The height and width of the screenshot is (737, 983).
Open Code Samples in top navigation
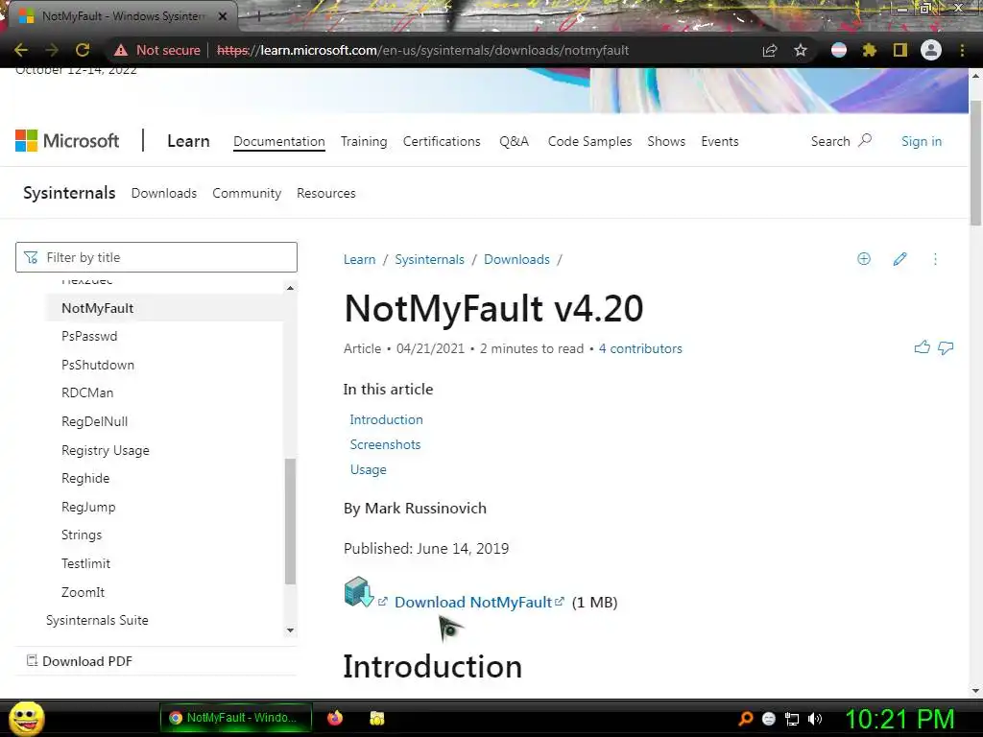(589, 142)
